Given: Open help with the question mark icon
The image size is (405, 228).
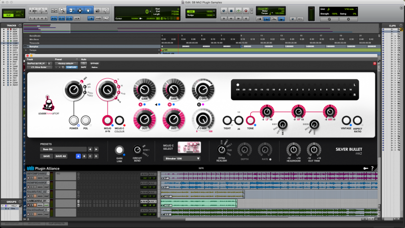Looking at the screenshot, I should pyautogui.click(x=372, y=169).
